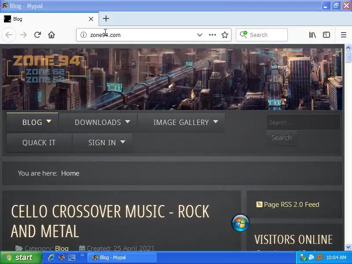Click the Zone 94 site logo
Viewport: 352px width, 264px height.
coord(47,69)
